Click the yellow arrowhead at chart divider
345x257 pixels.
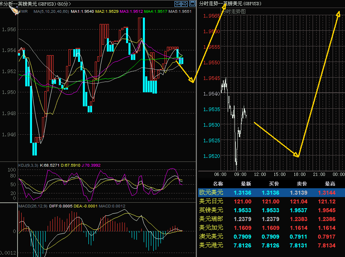coord(192,80)
